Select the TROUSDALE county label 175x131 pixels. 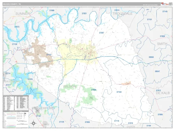[122, 14]
